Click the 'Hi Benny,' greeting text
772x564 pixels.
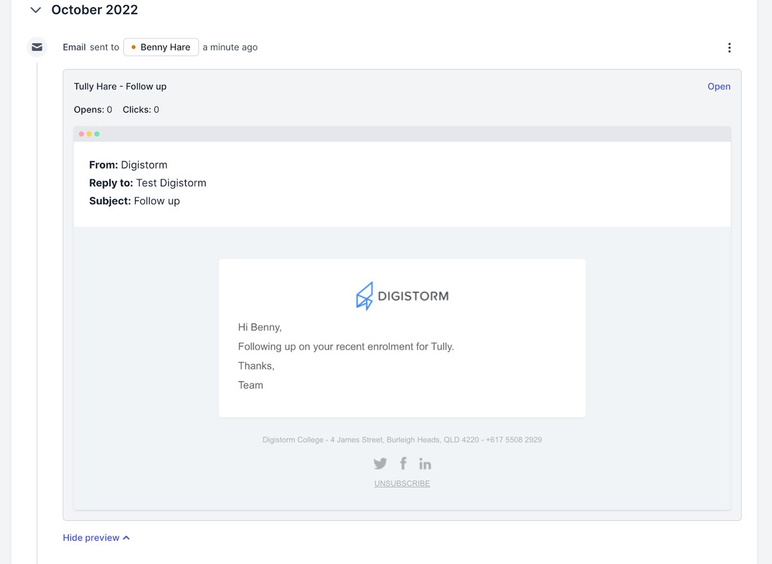tap(260, 327)
